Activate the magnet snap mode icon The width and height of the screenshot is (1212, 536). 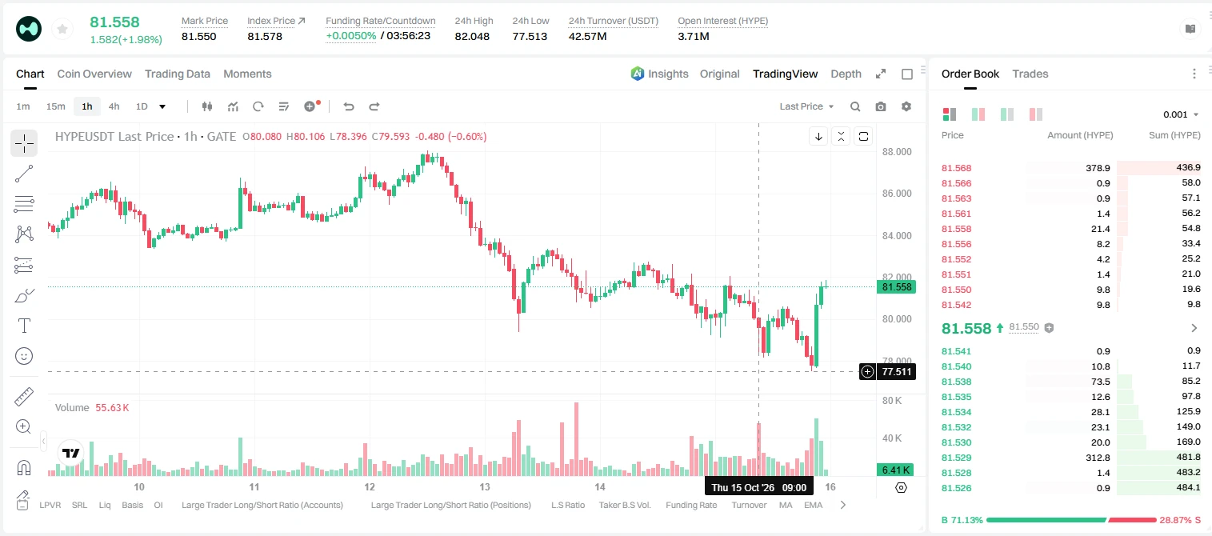(24, 468)
